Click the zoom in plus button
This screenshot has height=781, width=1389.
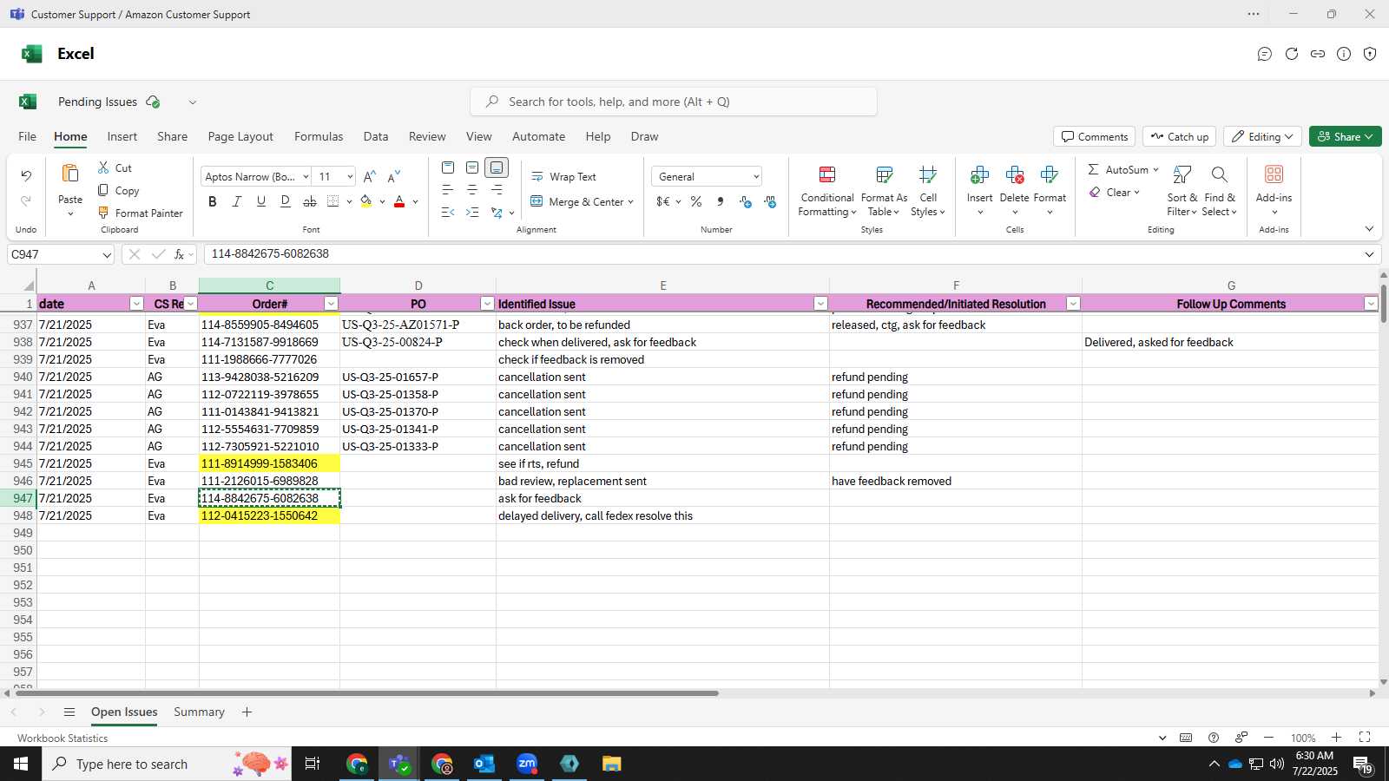(1336, 738)
